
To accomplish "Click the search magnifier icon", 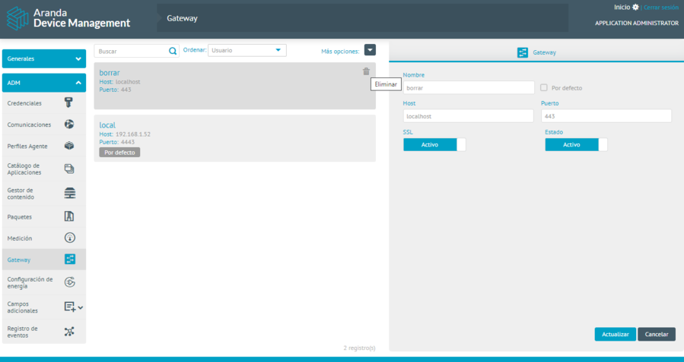I will 173,51.
